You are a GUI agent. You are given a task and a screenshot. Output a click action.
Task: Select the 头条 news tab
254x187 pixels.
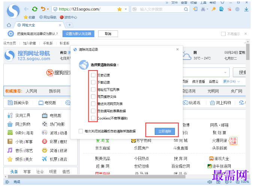[14, 172]
